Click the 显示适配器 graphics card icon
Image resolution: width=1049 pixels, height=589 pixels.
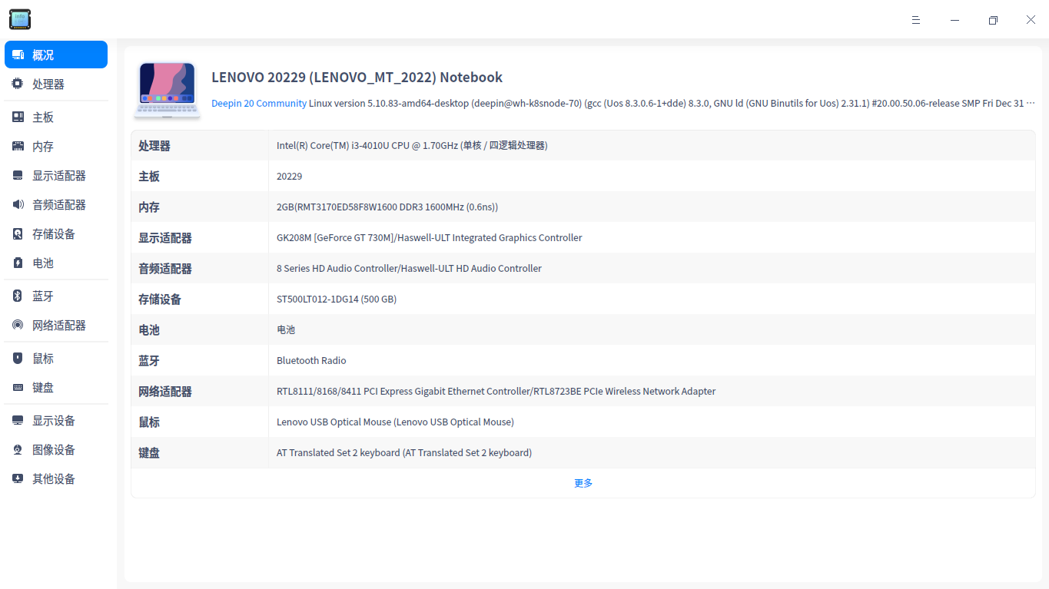click(18, 175)
